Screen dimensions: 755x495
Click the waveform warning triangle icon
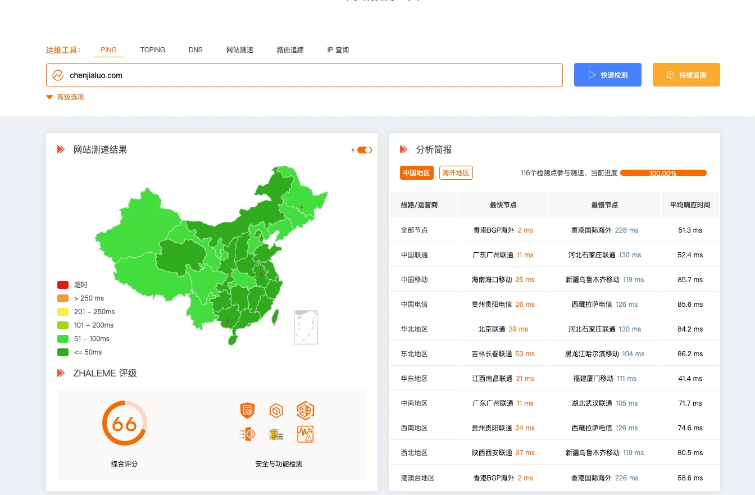305,434
